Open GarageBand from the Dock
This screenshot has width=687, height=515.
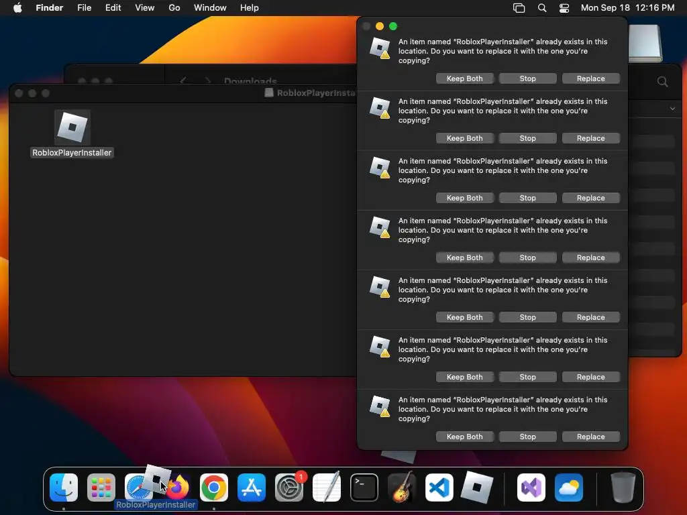[402, 487]
